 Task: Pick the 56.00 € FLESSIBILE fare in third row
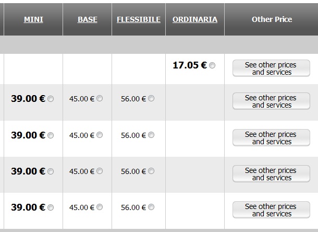[151, 135]
